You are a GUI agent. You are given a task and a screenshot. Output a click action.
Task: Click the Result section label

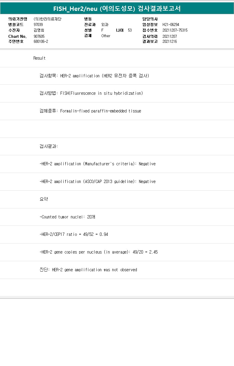pos(40,58)
